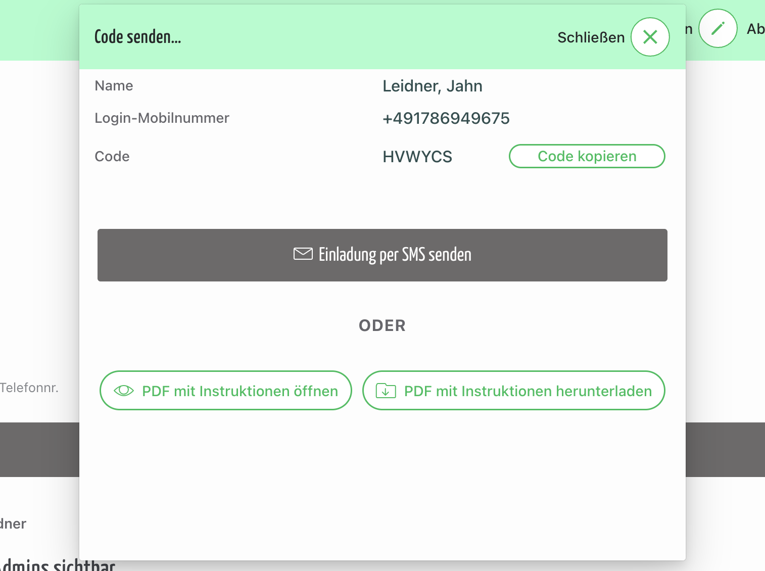Click the name Leidner, Jahn

coord(433,86)
